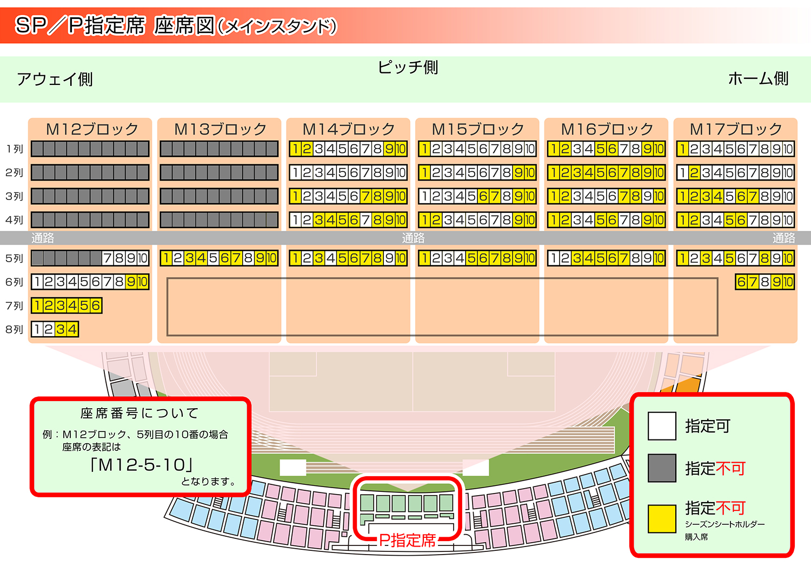Click seat 6 in row 7 of M12 block
Image resolution: width=811 pixels, height=573 pixels.
click(96, 305)
